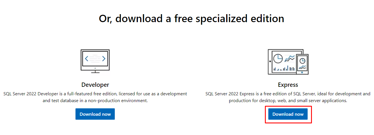Click the monitor stand below the Developer icon
This screenshot has width=374, height=135.
pos(95,71)
